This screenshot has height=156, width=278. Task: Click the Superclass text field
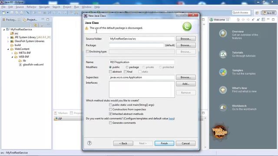142,77
